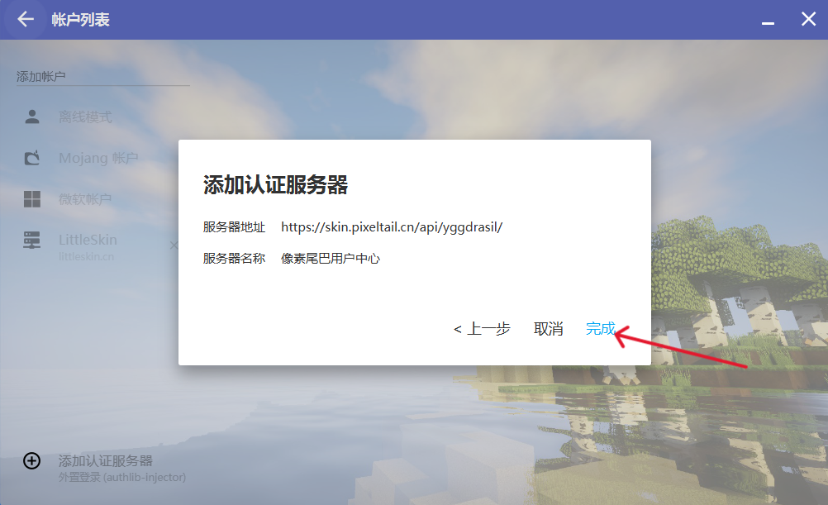Choose the 微软帐户 entry
Image resolution: width=828 pixels, height=505 pixels.
pyautogui.click(x=85, y=199)
